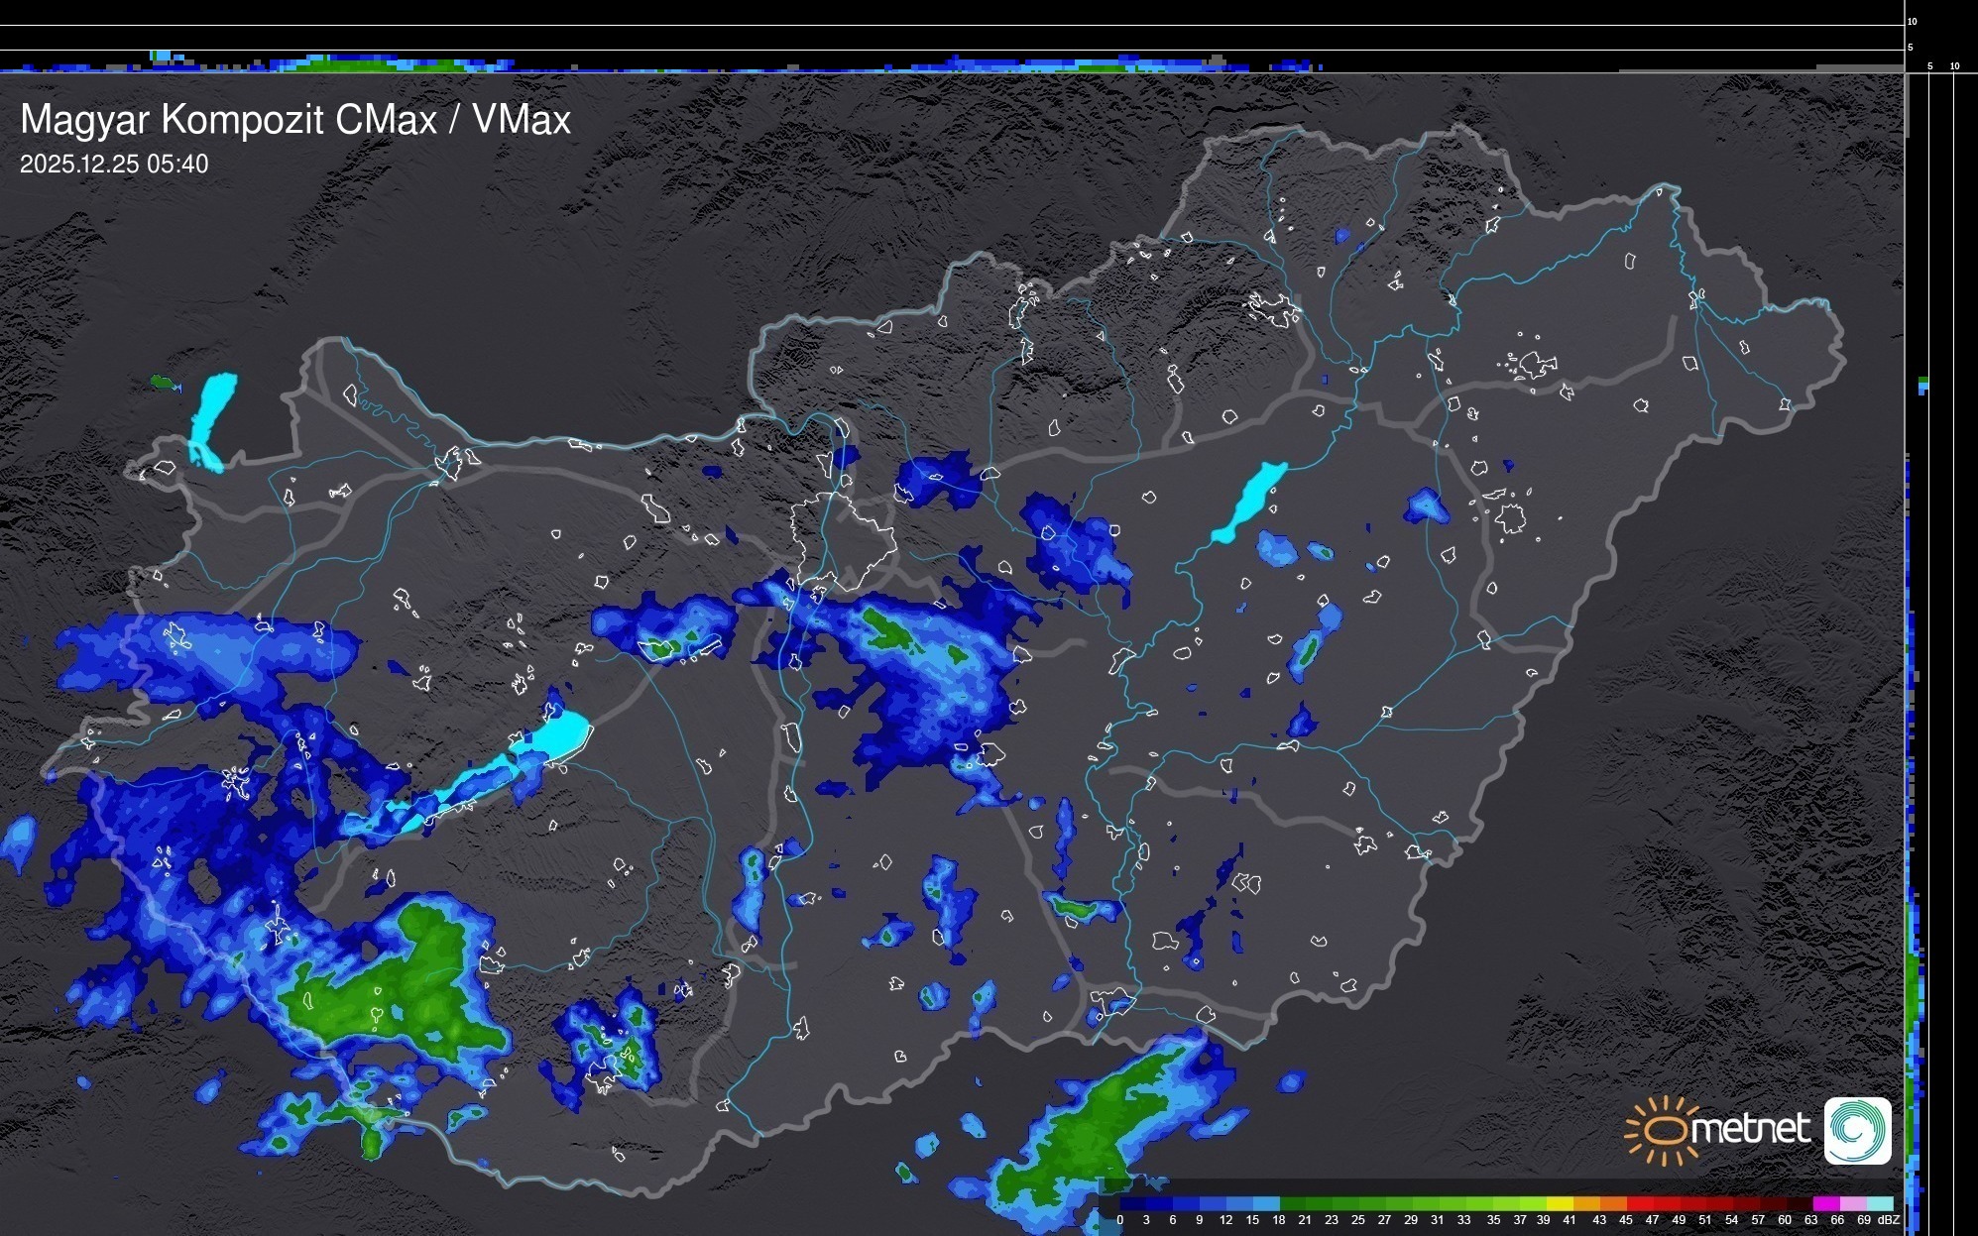Select the magenta 63 dBZ legend swatch
The image size is (1978, 1236).
(x=1825, y=1203)
